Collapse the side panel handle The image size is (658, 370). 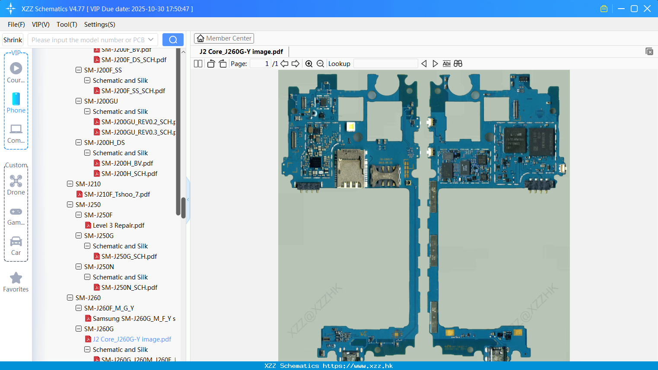[188, 200]
